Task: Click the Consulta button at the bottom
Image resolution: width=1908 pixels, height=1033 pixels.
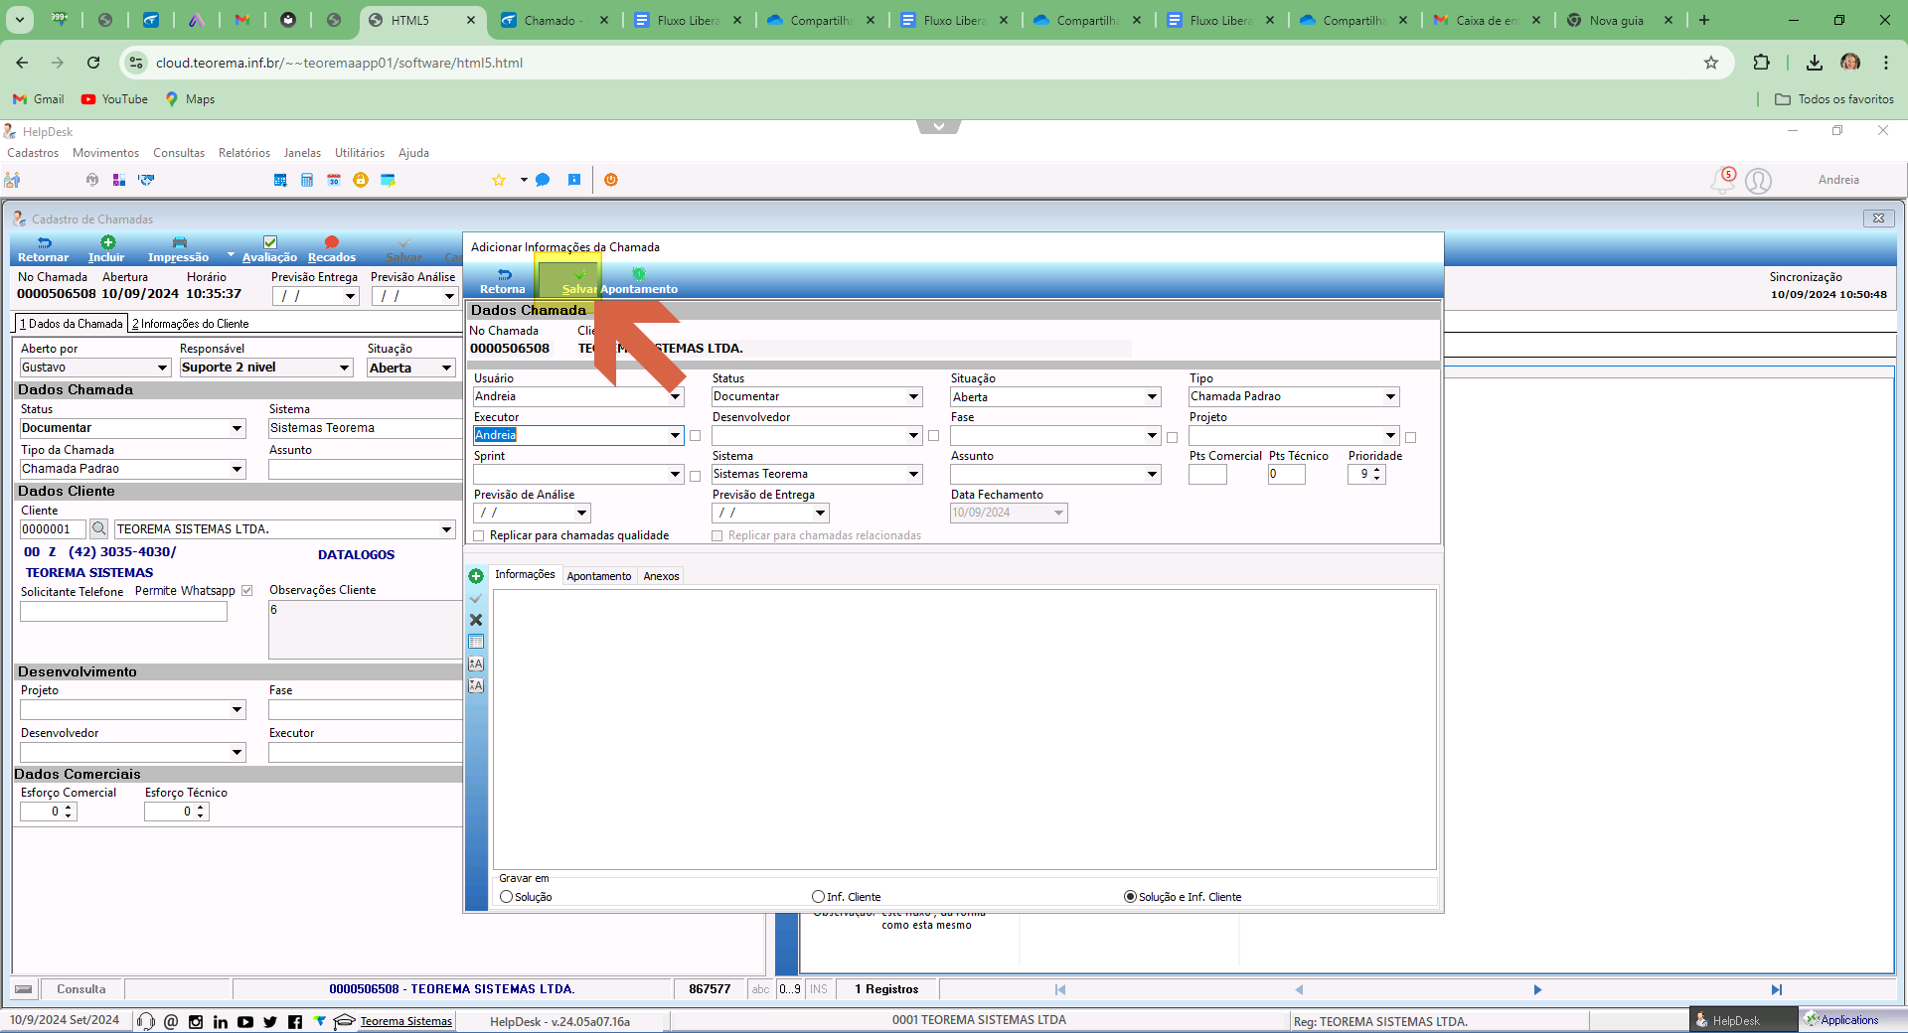Action: [81, 989]
